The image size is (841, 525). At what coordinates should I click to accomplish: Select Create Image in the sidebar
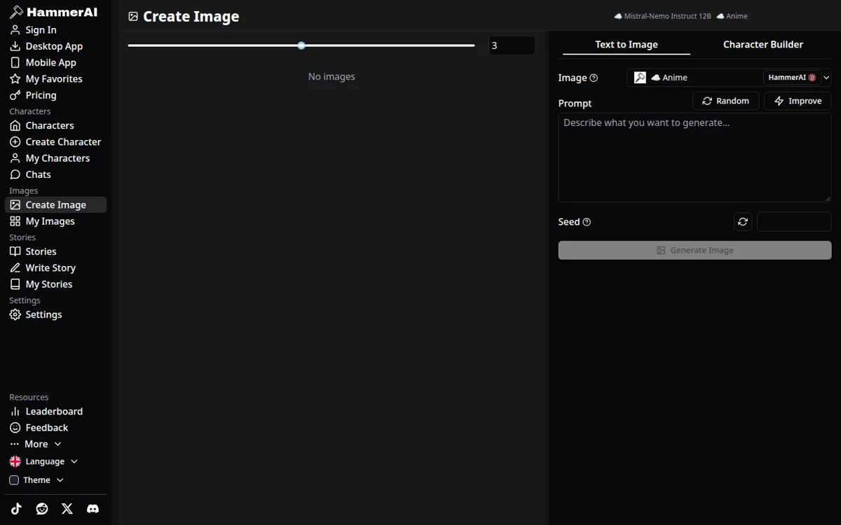55,205
